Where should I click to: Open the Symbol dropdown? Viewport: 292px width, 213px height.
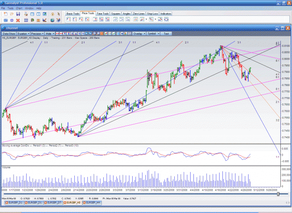[x=153, y=34]
